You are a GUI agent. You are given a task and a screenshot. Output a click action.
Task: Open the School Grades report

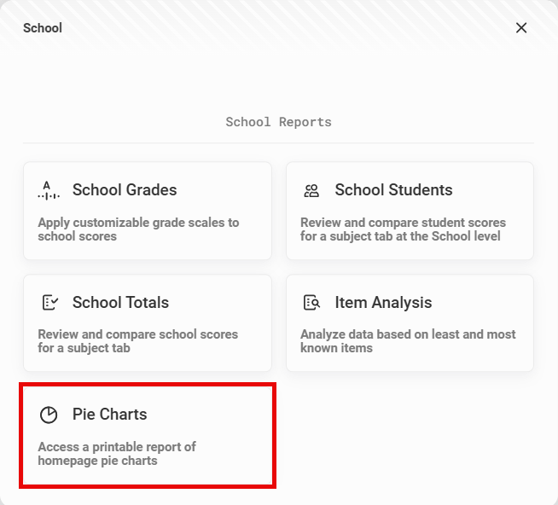click(x=148, y=211)
